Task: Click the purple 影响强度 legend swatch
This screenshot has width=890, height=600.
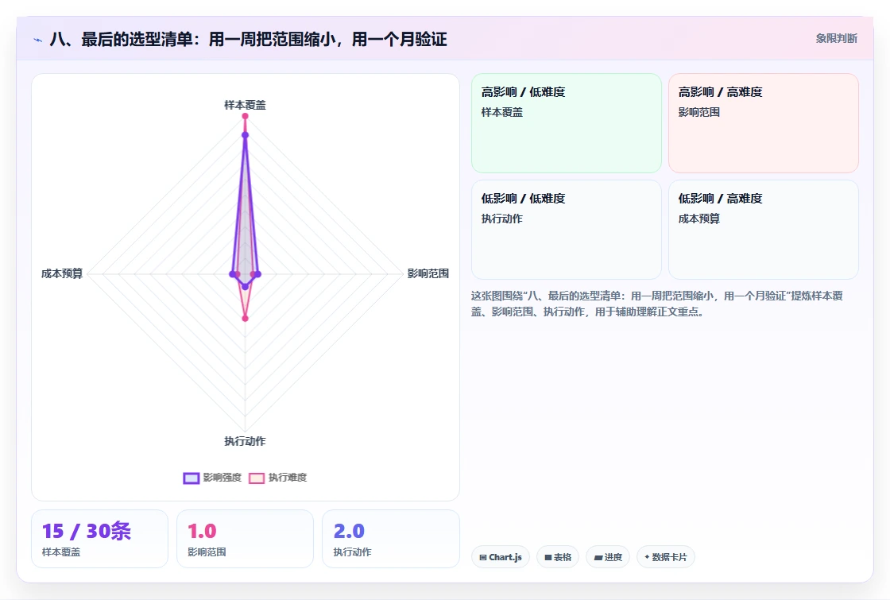Action: click(192, 478)
